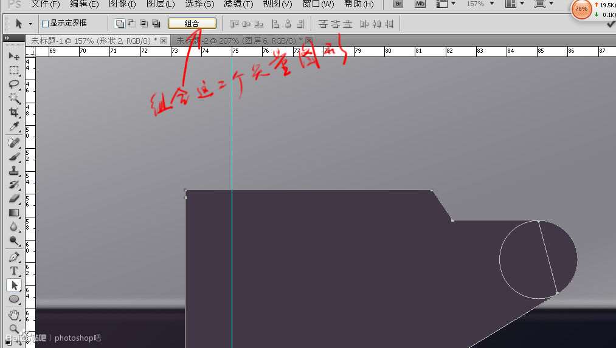Launch Mini Bridge with Mb icon
The image size is (616, 348).
click(420, 4)
